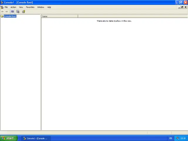Click the EN language indicator

tap(171, 138)
